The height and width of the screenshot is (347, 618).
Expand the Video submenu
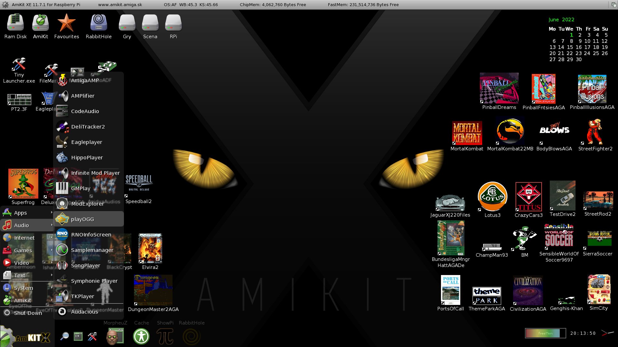[27, 263]
